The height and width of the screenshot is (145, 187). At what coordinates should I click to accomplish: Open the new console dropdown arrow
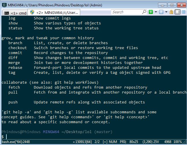click(156, 12)
